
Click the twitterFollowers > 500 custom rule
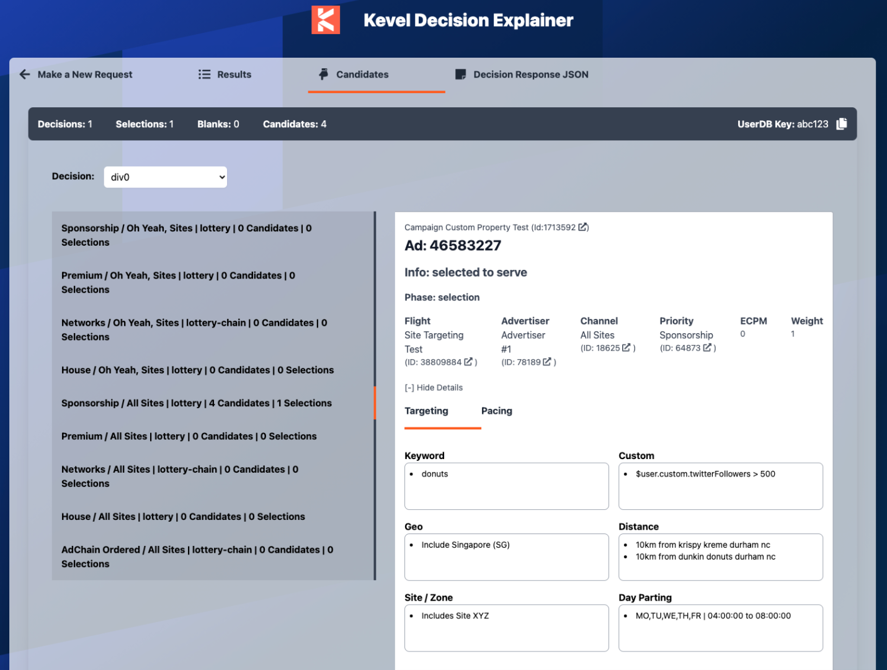coord(705,474)
